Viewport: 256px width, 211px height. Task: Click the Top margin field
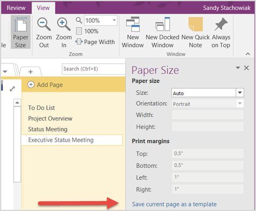point(207,154)
